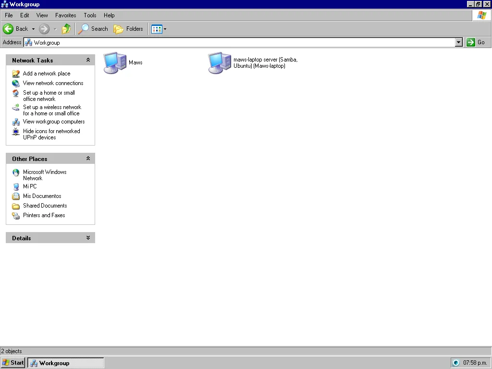Click the Forward arrow icon

point(44,29)
